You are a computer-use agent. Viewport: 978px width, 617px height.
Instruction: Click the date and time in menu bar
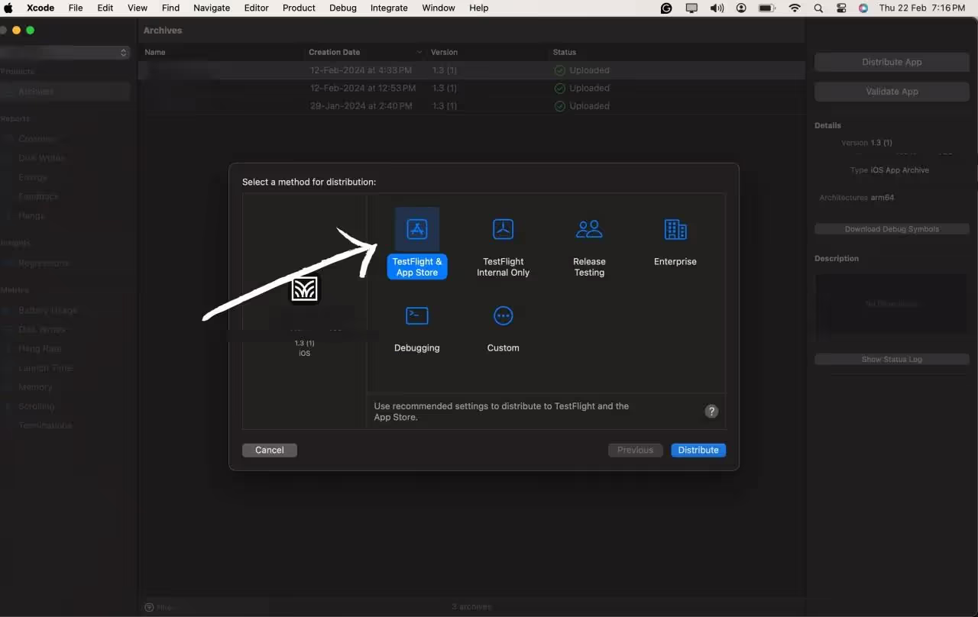click(x=922, y=8)
